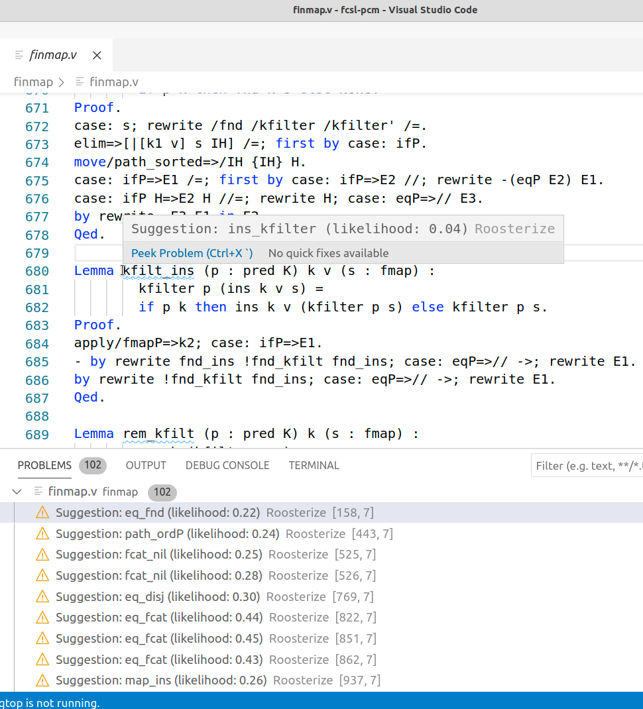Click the file icon in the breadcrumb path
Screen dimensions: 643x709
(80, 82)
